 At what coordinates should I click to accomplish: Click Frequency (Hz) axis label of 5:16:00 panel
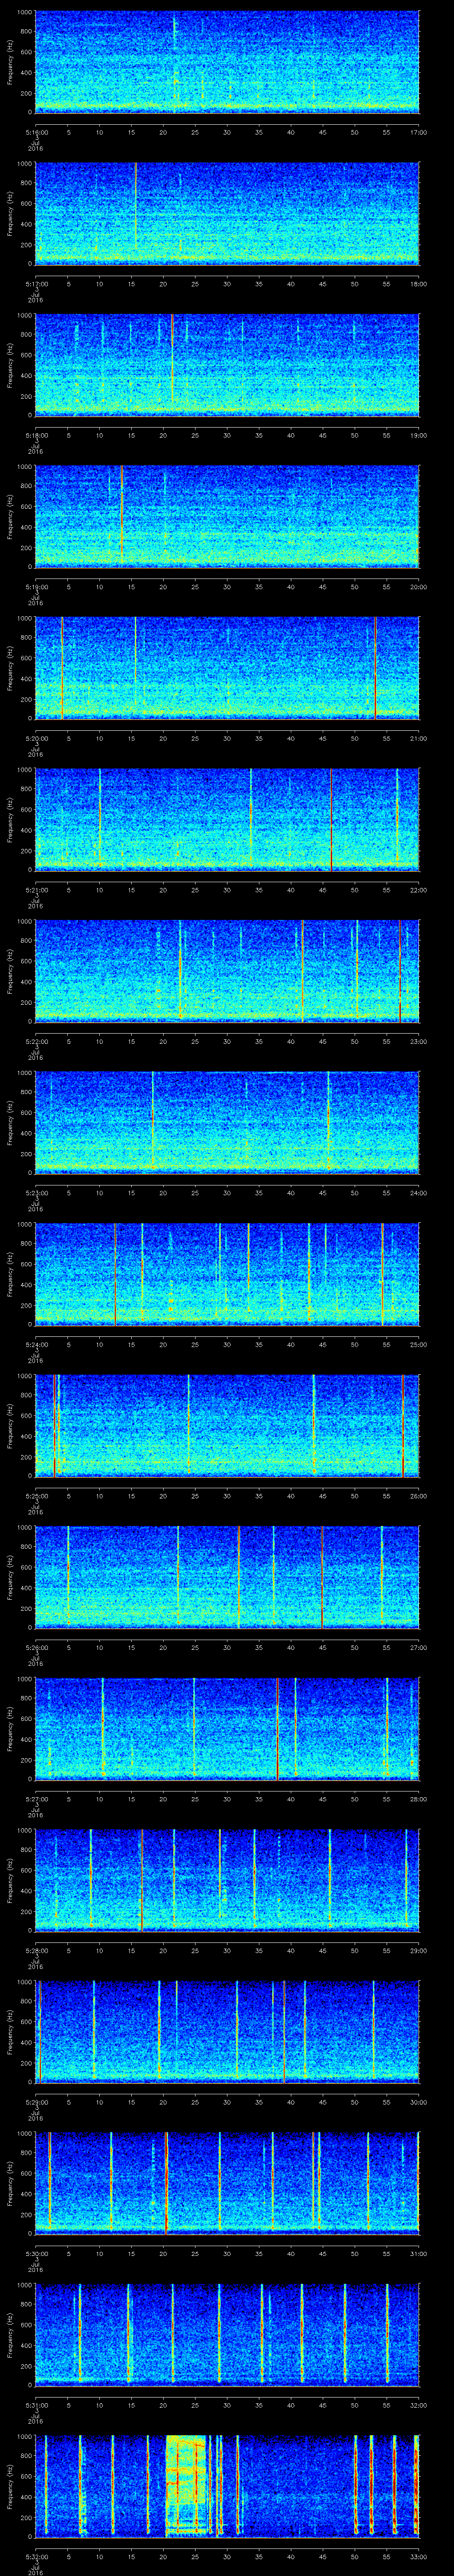click(10, 62)
